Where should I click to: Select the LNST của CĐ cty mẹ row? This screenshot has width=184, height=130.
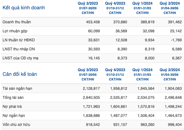point(92,58)
